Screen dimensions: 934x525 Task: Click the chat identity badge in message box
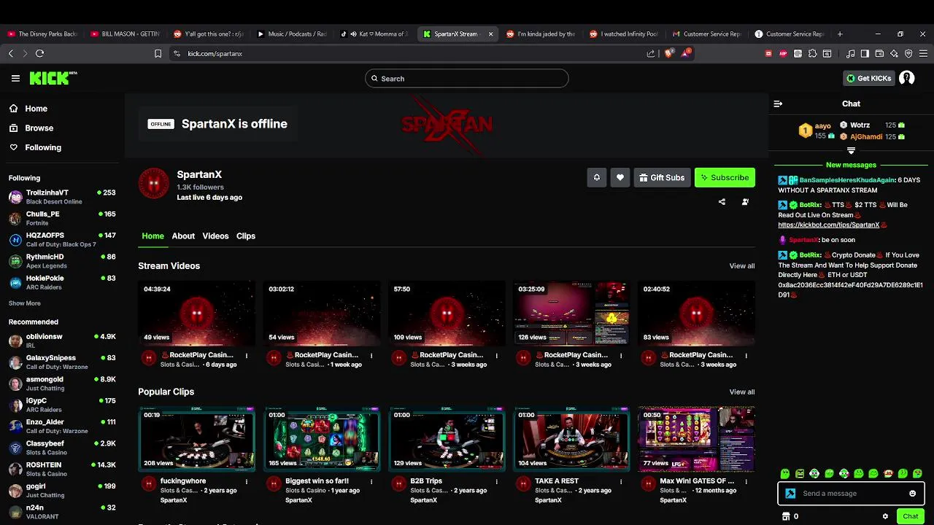click(x=790, y=494)
